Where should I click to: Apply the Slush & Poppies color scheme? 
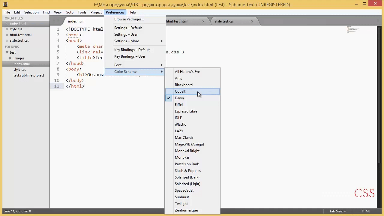[193, 171]
